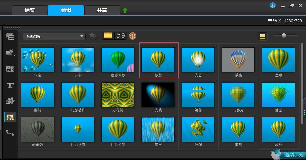306x160 pixels.
Task: Open the Graphics library flower icon
Action: [10, 101]
